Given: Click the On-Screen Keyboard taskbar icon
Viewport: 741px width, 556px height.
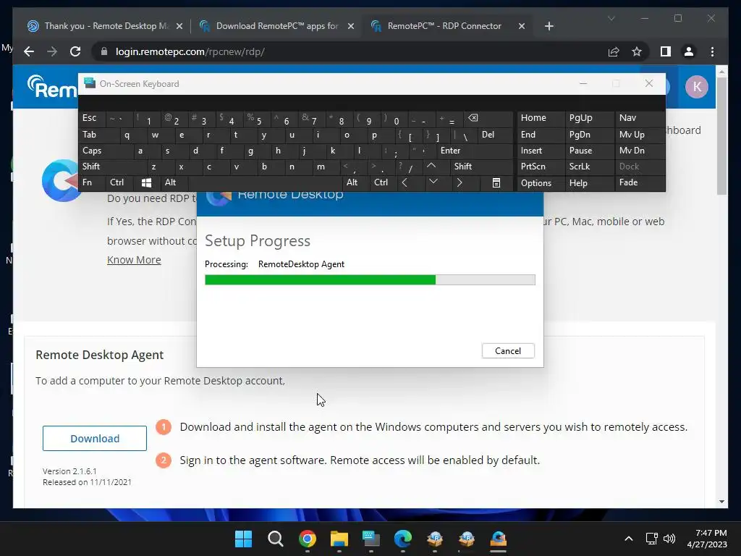Looking at the screenshot, I should (x=371, y=539).
